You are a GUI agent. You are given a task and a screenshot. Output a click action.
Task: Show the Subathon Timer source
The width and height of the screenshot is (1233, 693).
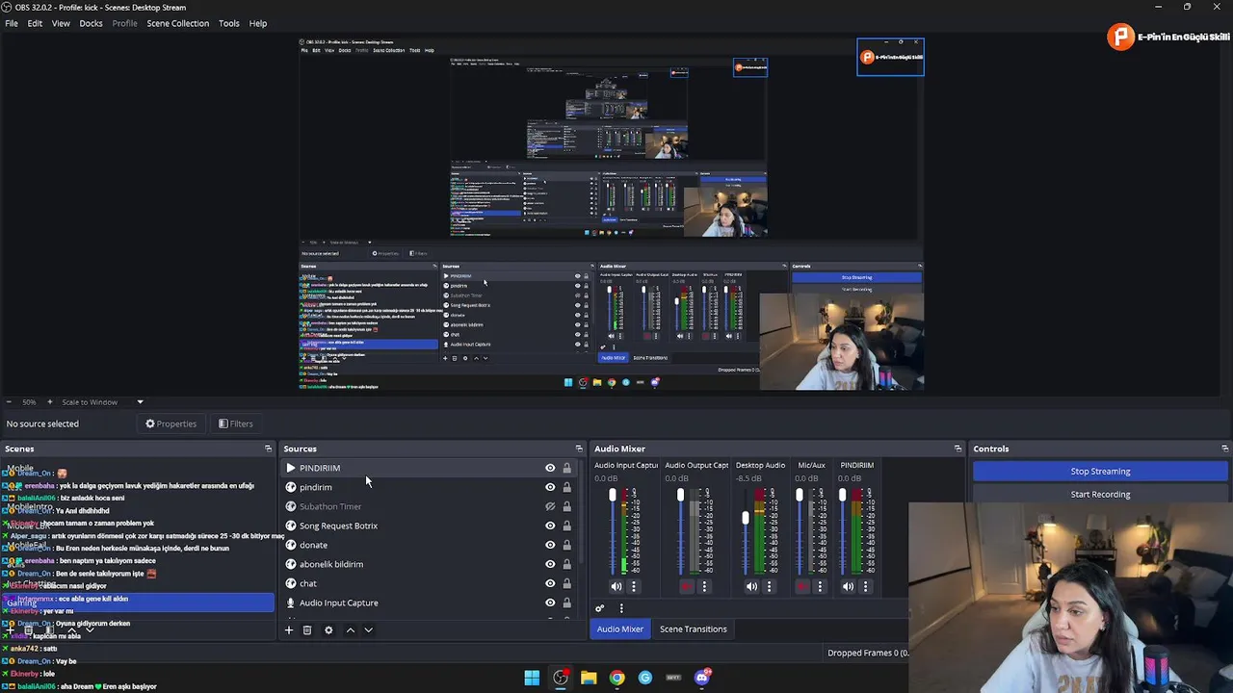pyautogui.click(x=550, y=506)
